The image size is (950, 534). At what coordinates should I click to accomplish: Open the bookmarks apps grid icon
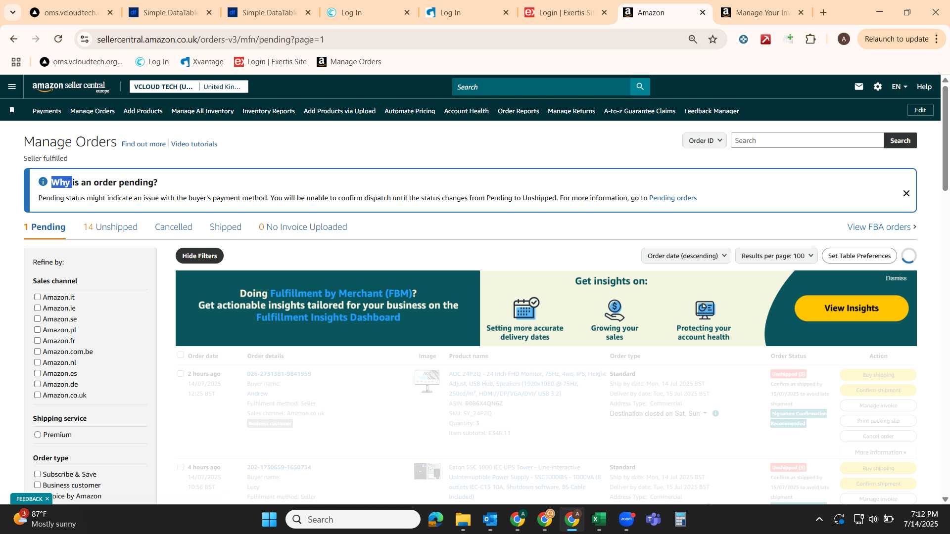(16, 62)
